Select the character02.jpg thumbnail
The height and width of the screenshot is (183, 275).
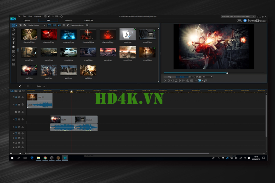point(49,34)
